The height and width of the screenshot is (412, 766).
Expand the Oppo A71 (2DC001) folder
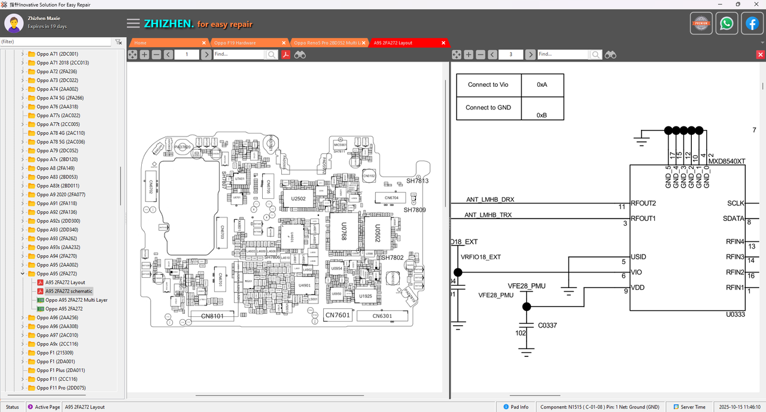(23, 54)
